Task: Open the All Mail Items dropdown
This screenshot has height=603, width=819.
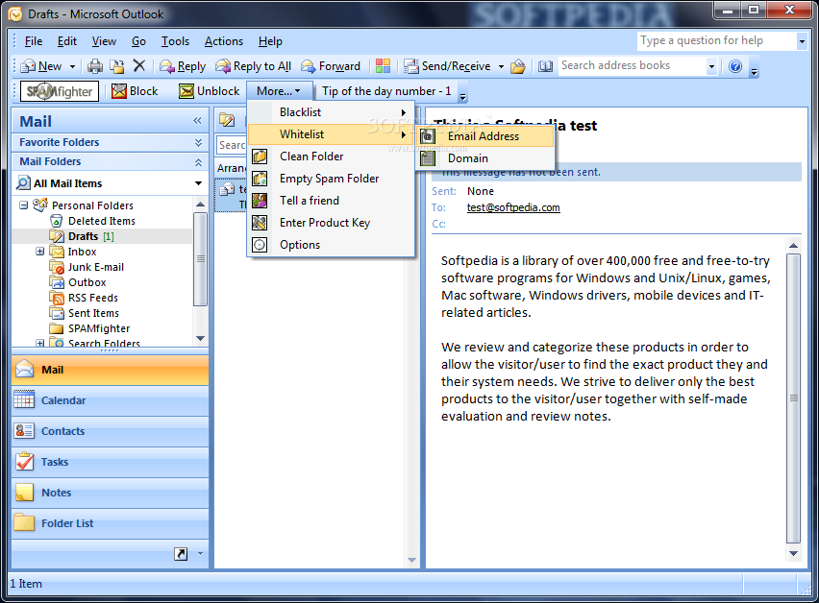Action: pyautogui.click(x=198, y=183)
